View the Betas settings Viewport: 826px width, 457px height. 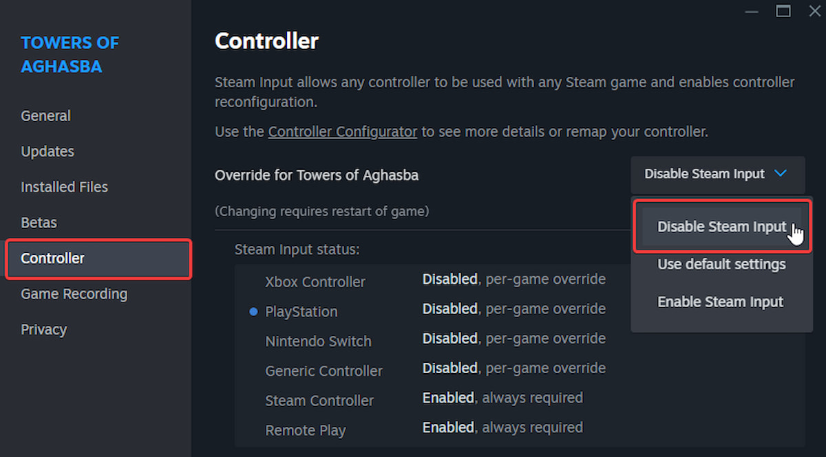tap(39, 223)
